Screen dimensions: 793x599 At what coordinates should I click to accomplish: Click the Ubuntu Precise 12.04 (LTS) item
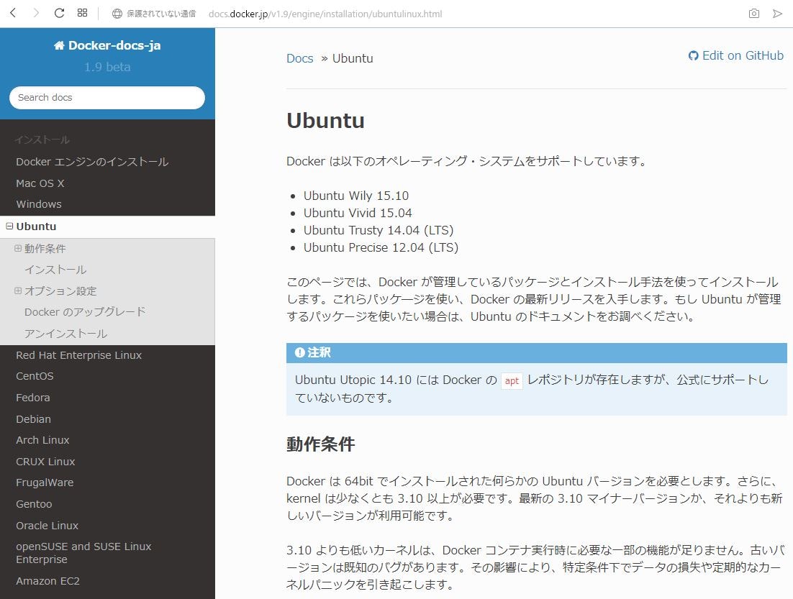coord(381,247)
